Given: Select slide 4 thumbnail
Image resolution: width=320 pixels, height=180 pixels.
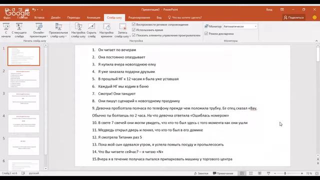Looking at the screenshot, I should (23, 123).
